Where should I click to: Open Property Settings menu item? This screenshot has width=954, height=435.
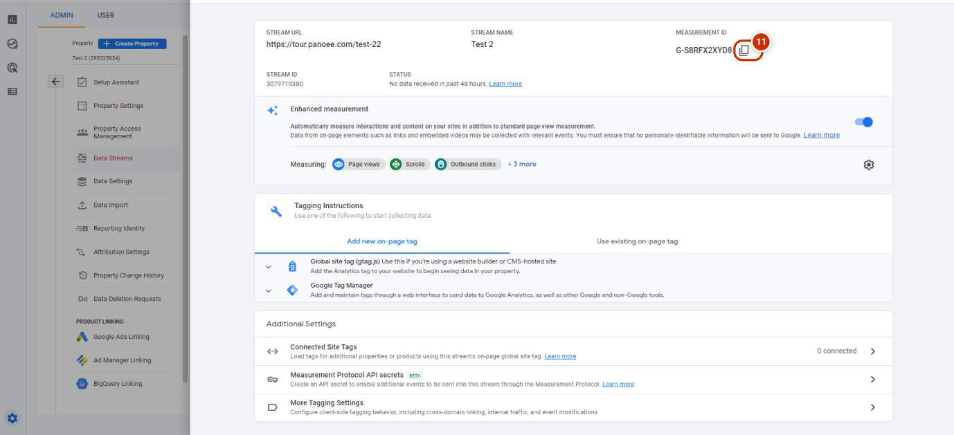126,106
